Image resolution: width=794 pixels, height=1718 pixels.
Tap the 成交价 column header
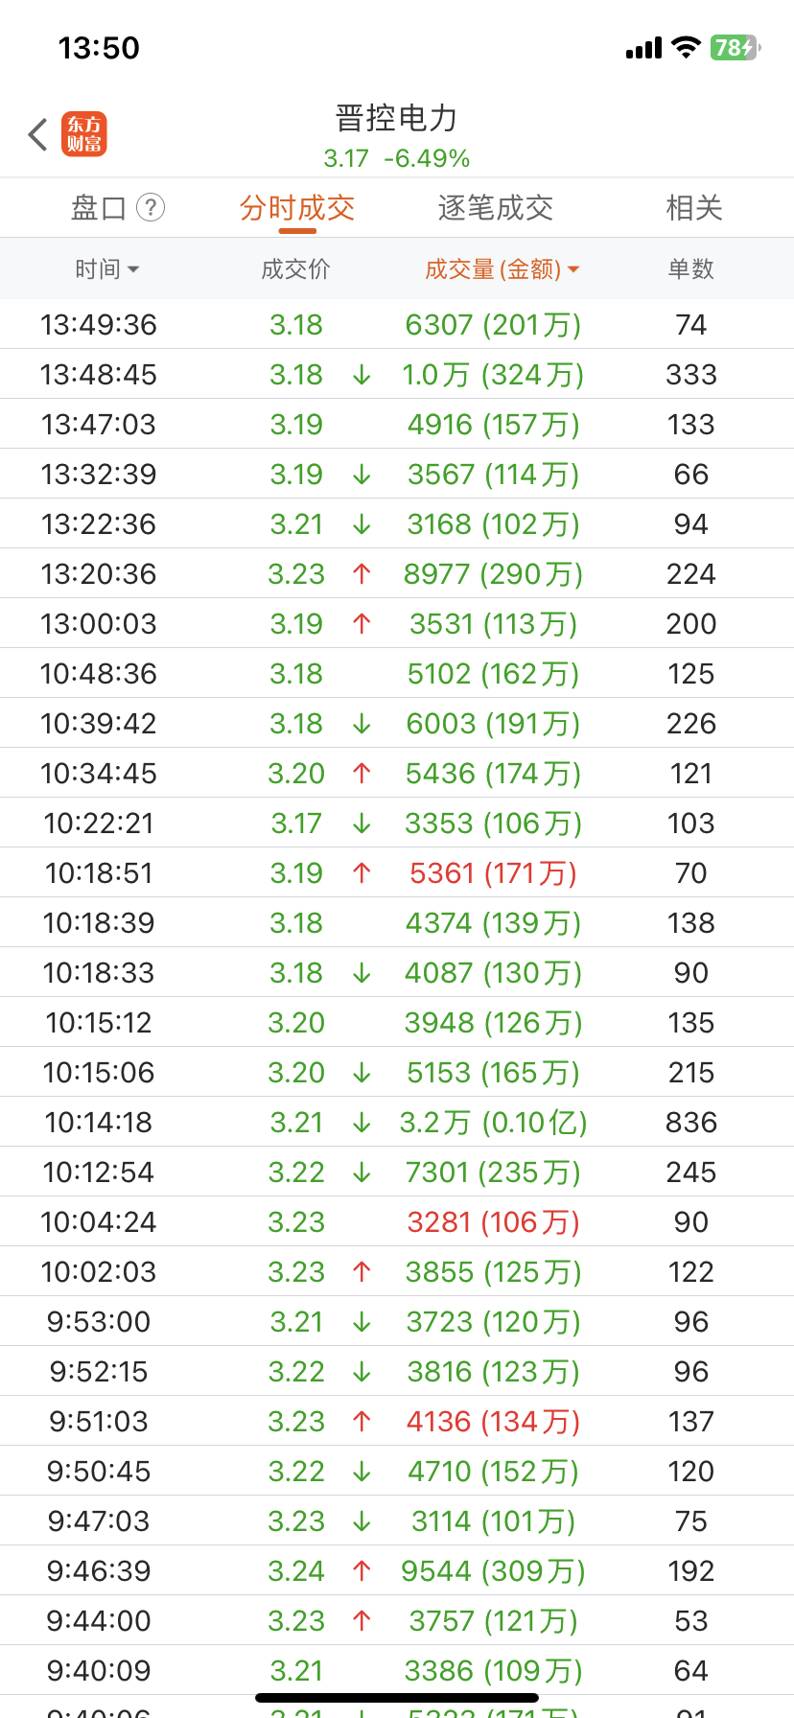(x=295, y=269)
